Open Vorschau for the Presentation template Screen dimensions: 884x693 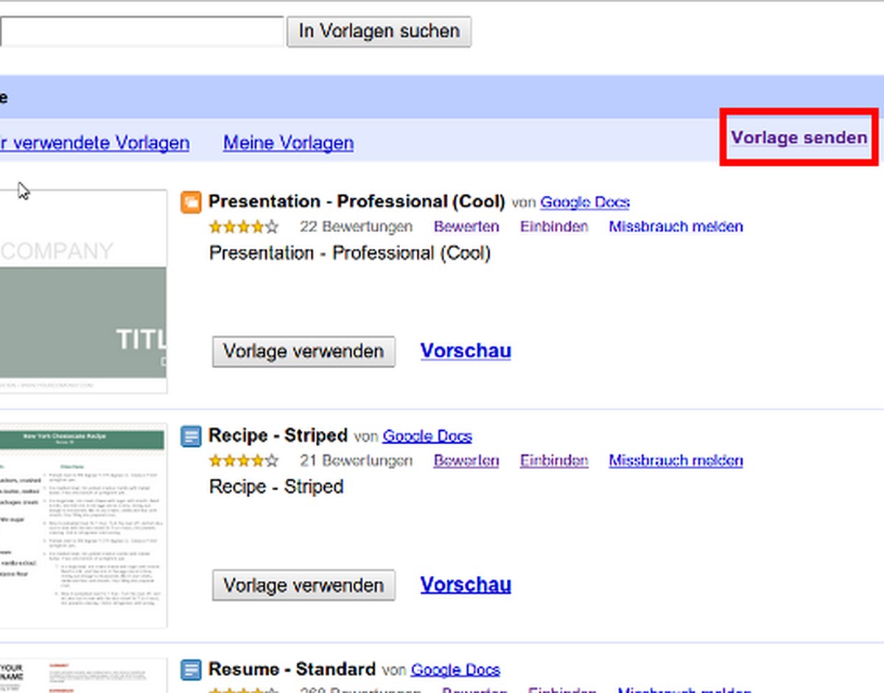pyautogui.click(x=466, y=351)
